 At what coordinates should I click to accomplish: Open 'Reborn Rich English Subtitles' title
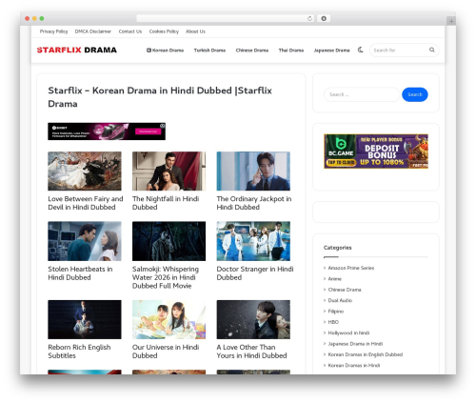coord(79,352)
